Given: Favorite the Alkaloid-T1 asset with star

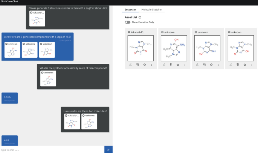Looking at the screenshot, I should pyautogui.click(x=145, y=64).
